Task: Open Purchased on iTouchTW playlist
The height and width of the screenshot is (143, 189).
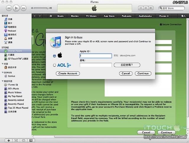Action: tap(16, 59)
